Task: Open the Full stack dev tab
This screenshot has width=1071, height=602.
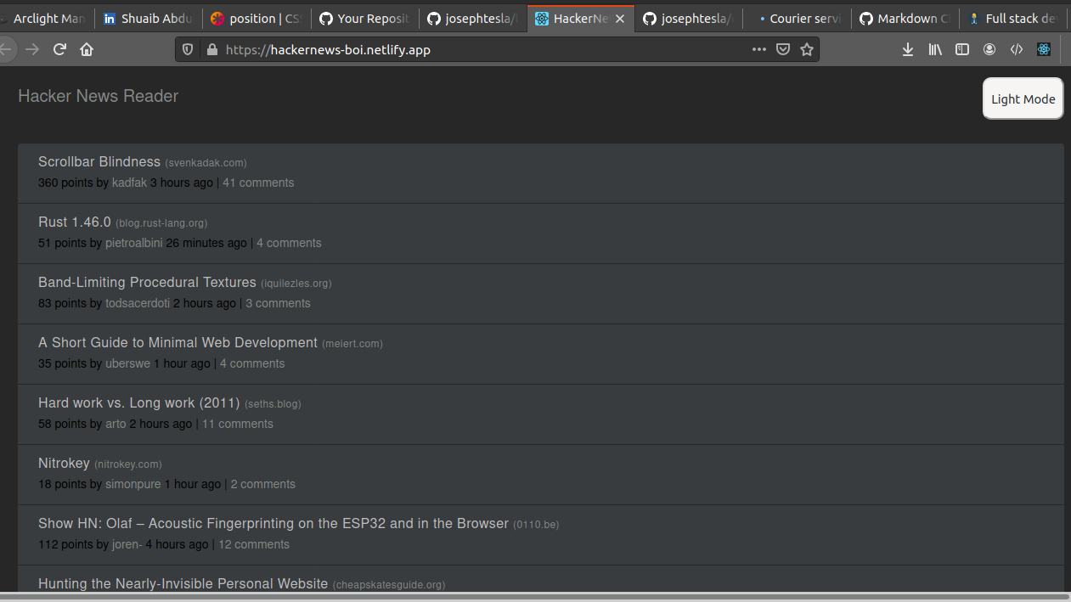Action: pyautogui.click(x=1012, y=18)
